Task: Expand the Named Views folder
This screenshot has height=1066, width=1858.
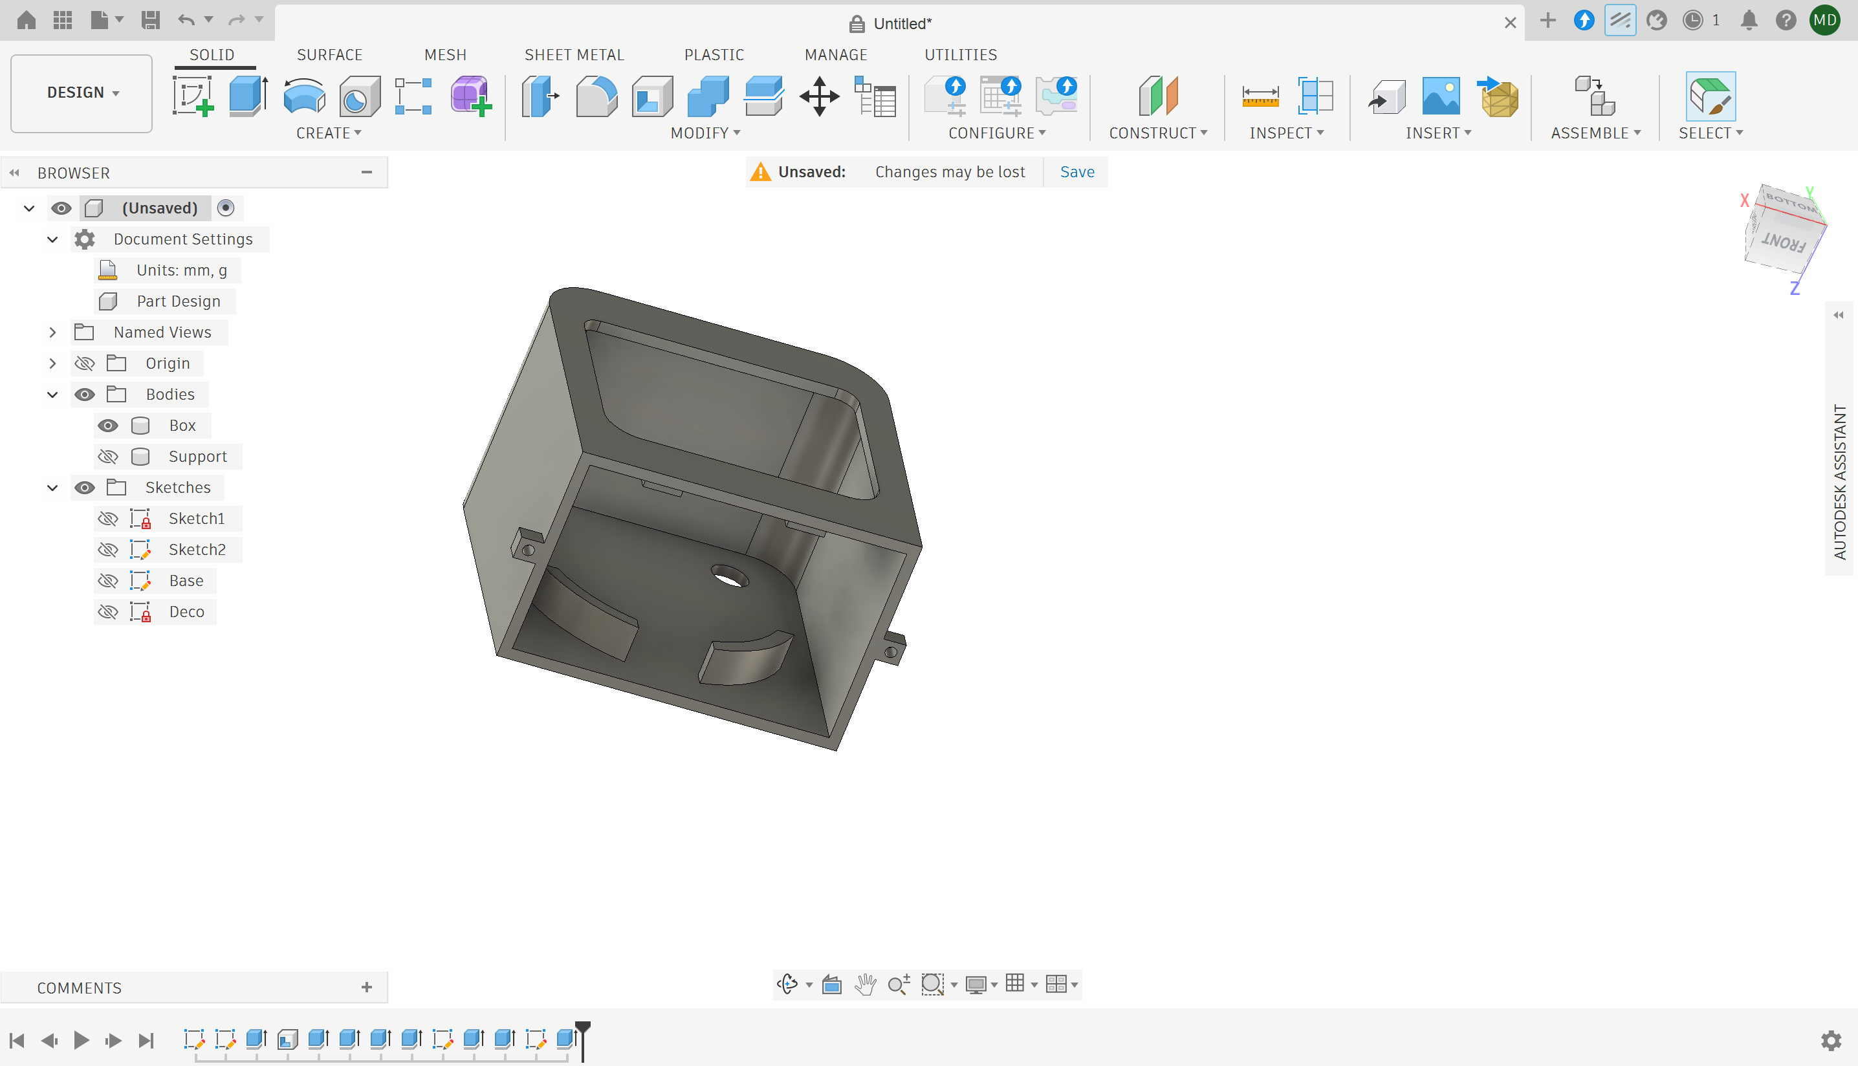Action: pyautogui.click(x=52, y=332)
